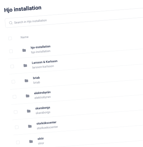This screenshot has width=143, height=147.
Task: Check the storkökscenter row checkbox
Action: click(17, 127)
